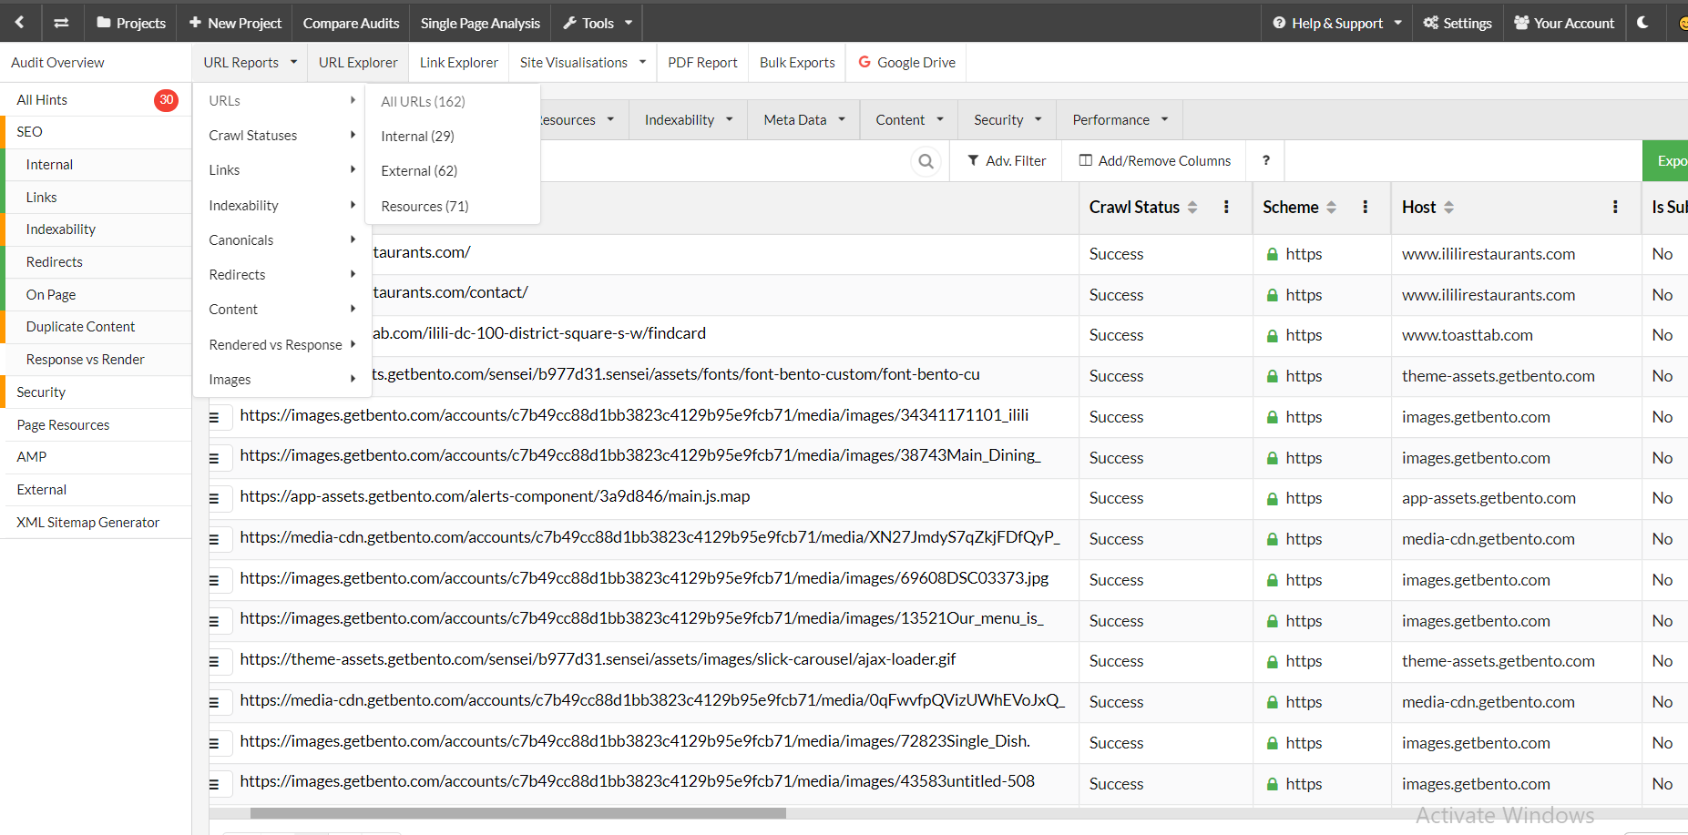Expand Canonicals submenu
Viewport: 1688px width, 835px height.
(x=282, y=240)
